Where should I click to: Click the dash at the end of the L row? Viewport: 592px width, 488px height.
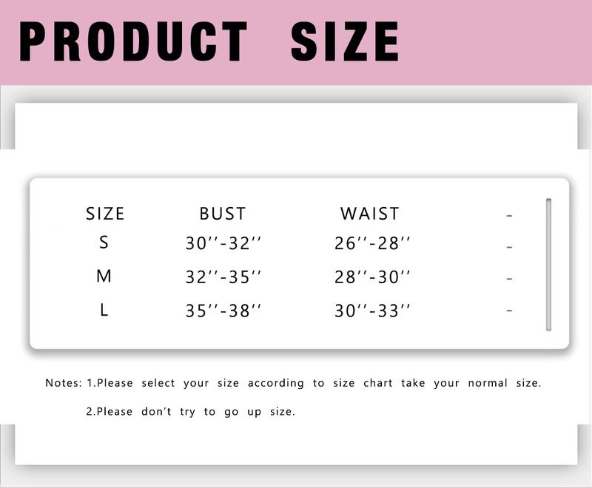coord(509,311)
